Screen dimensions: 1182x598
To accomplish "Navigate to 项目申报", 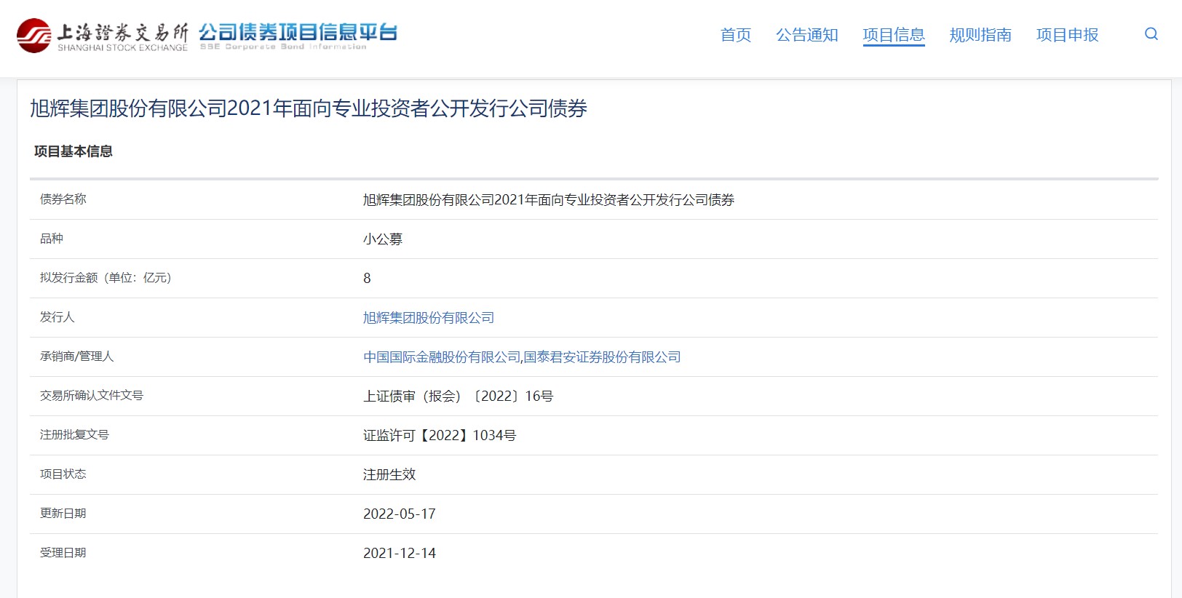I will (x=1067, y=35).
